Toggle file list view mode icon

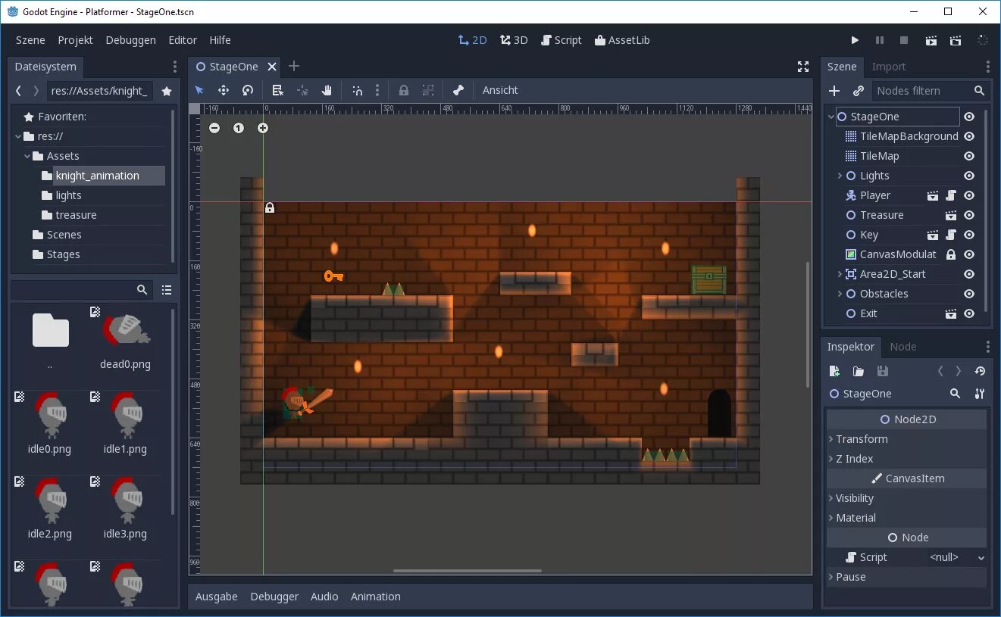click(x=167, y=290)
